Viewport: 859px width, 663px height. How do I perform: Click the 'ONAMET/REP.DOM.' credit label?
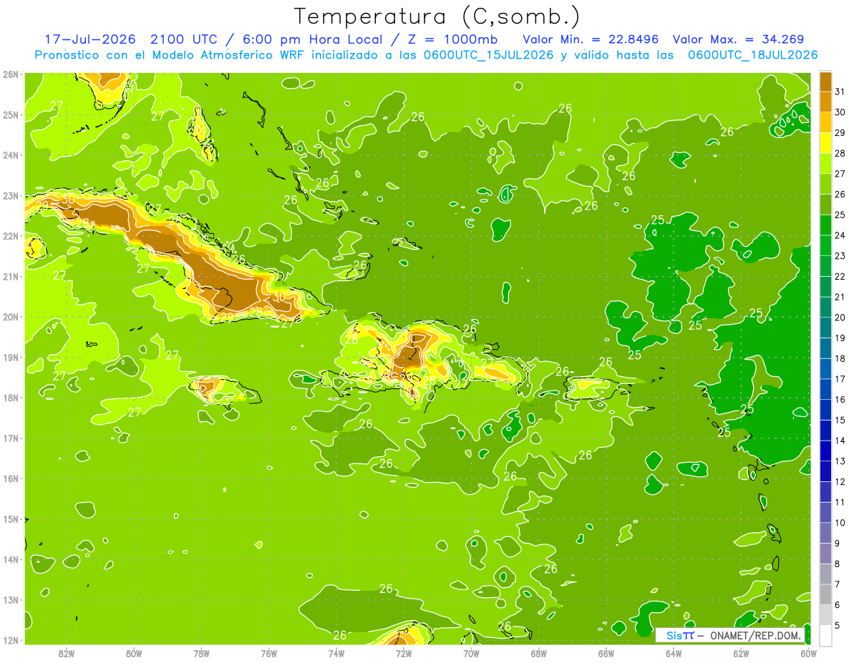(754, 635)
